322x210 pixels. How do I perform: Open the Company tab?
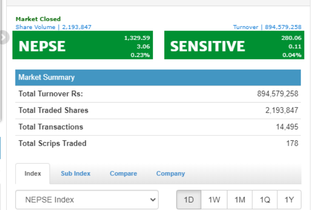(x=171, y=173)
